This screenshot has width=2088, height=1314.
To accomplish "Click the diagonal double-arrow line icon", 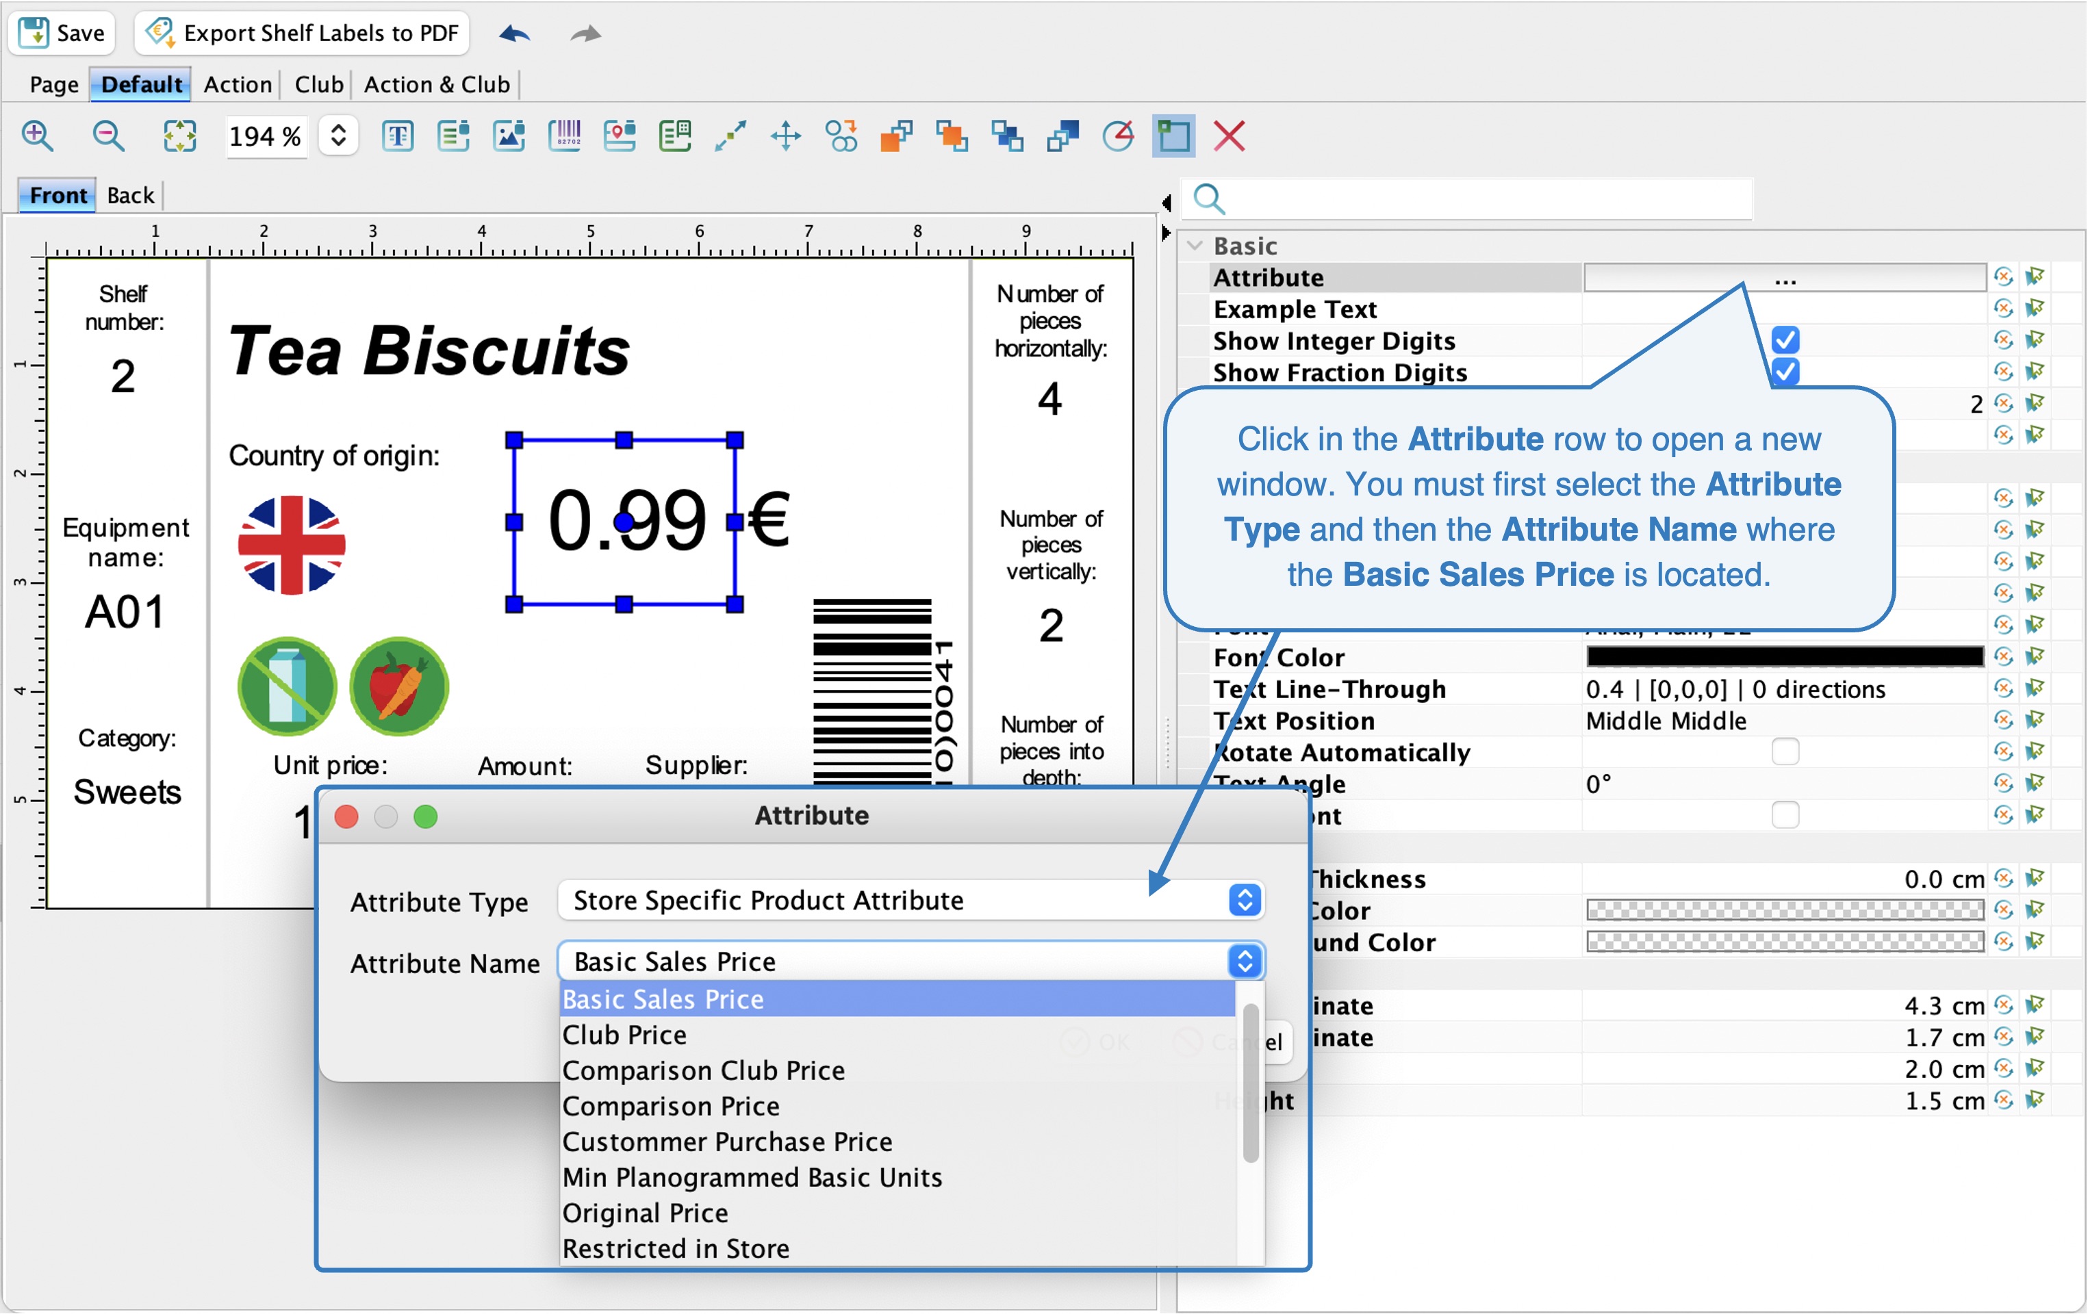I will coord(730,136).
